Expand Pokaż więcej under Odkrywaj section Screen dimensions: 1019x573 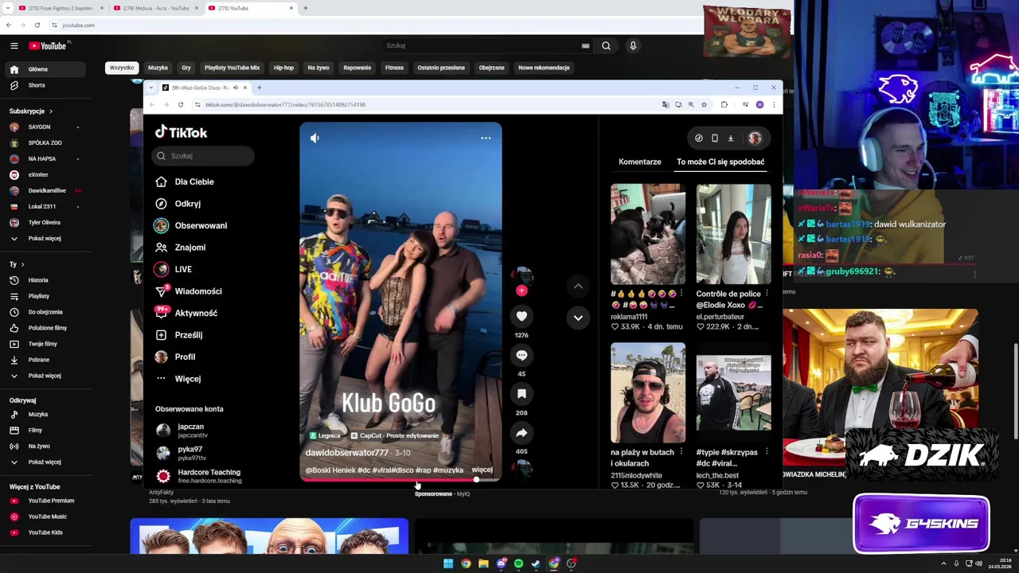tap(44, 462)
